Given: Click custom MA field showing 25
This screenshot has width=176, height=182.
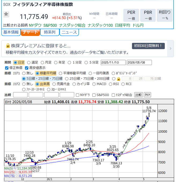Looking at the screenshot, I should 138,79.
